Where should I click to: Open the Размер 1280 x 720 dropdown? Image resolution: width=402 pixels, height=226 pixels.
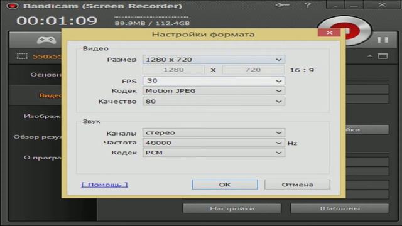[214, 60]
